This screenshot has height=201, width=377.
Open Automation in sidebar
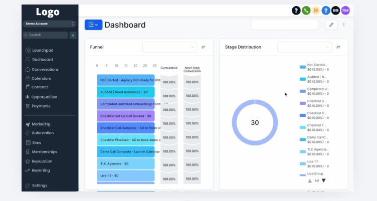pos(40,133)
